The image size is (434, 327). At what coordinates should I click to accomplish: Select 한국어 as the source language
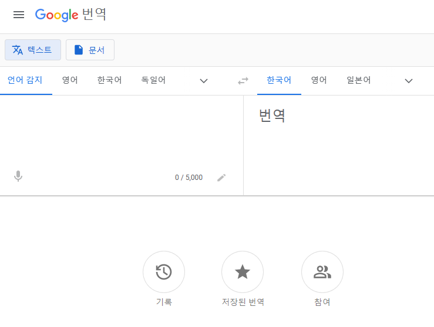click(x=109, y=80)
